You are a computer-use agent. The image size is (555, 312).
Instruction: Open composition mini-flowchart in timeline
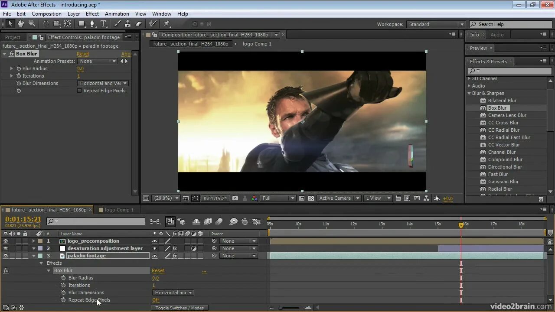155,221
